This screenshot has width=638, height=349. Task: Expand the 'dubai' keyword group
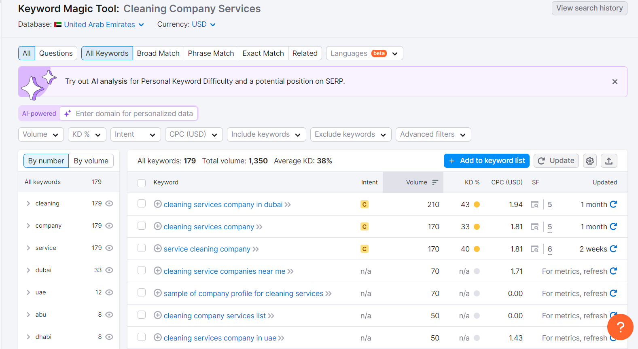coord(28,270)
